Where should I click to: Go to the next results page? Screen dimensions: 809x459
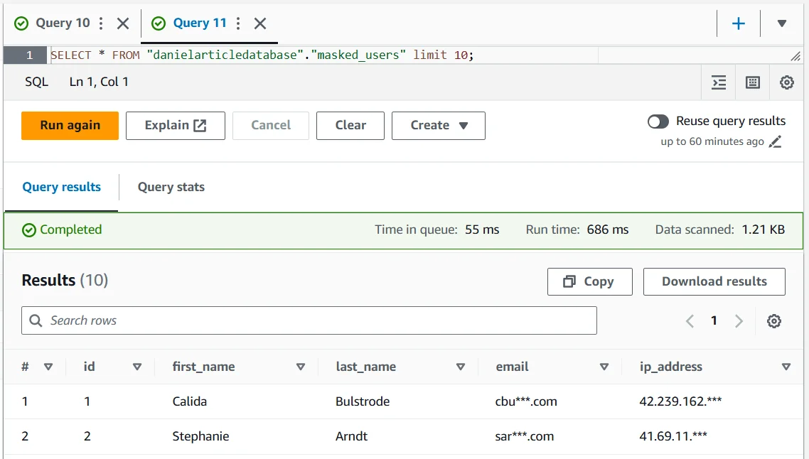[x=738, y=320]
